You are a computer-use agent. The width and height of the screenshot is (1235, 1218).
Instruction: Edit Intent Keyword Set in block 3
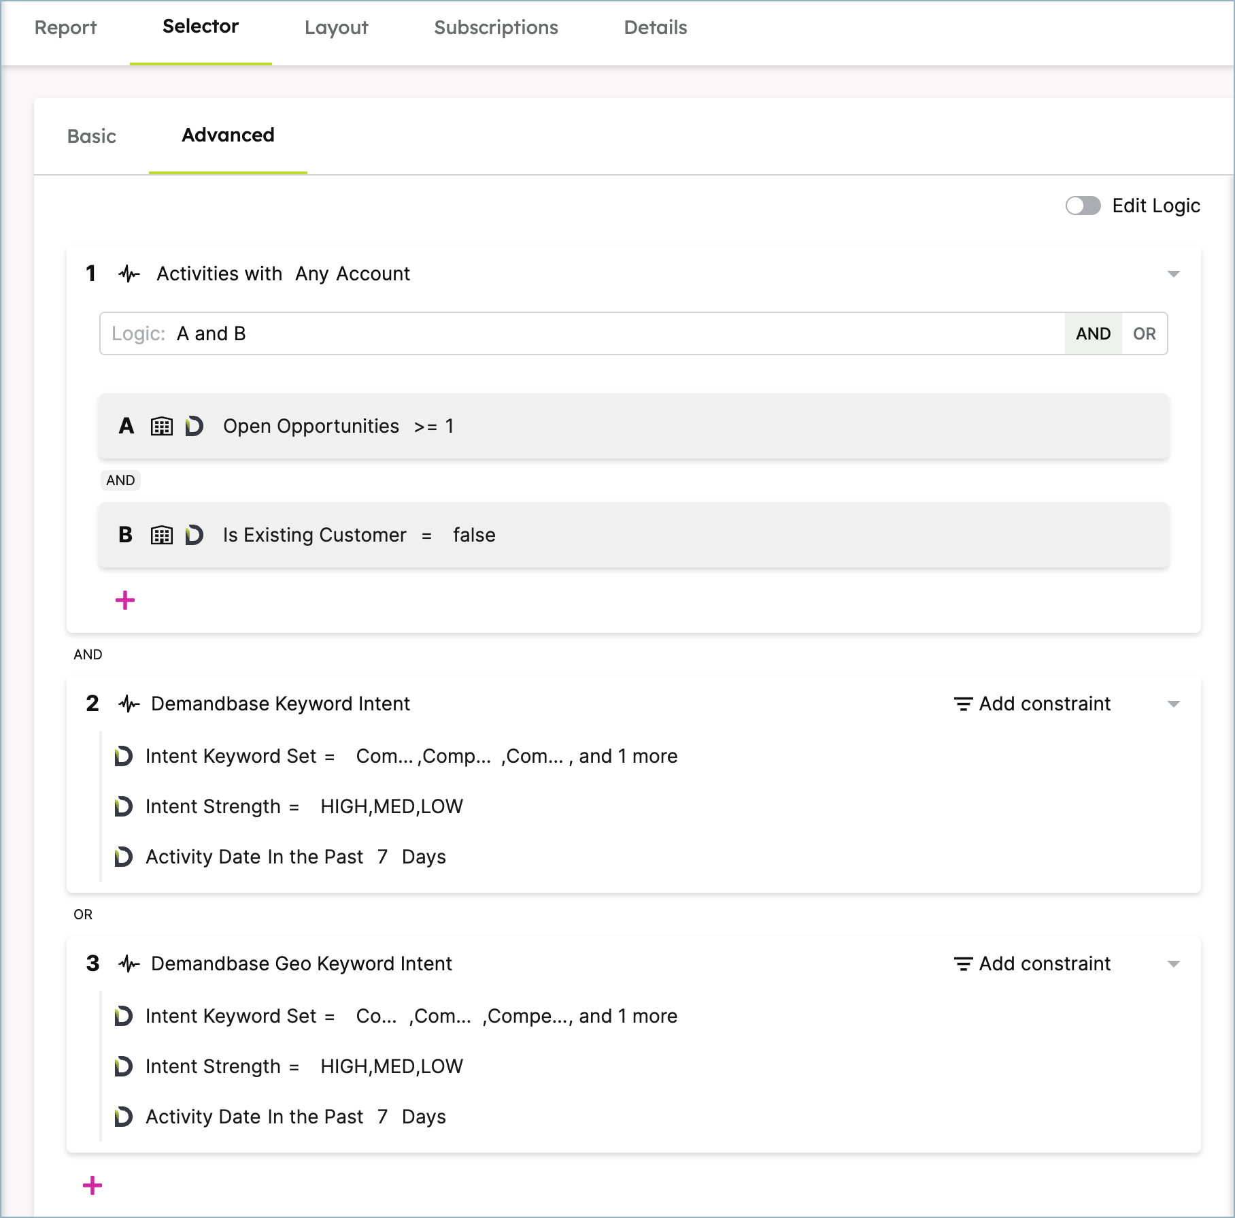coord(411,1016)
